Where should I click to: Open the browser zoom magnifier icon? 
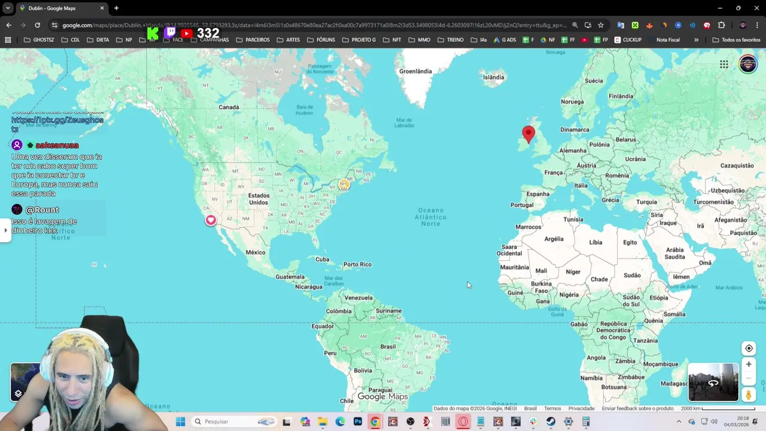click(x=575, y=25)
